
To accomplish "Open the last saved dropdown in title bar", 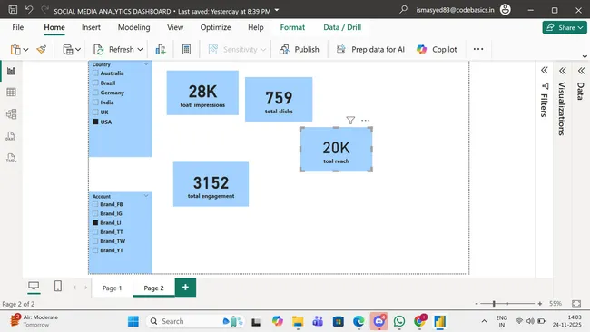I will tap(277, 10).
